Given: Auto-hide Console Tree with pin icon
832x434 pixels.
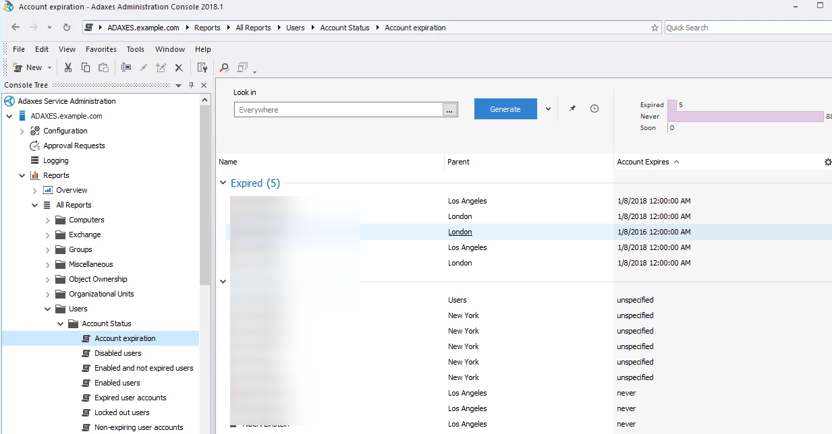Looking at the screenshot, I should pyautogui.click(x=191, y=85).
